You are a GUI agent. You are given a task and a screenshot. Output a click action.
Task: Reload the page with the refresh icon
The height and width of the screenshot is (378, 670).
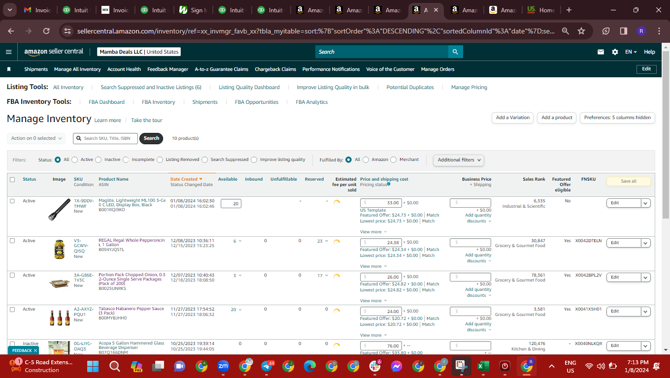[x=46, y=31]
